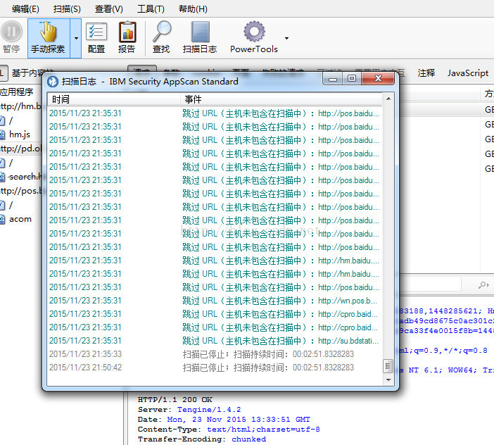Open the Report (报告) clipboard icon
The height and width of the screenshot is (445, 494).
tap(127, 32)
